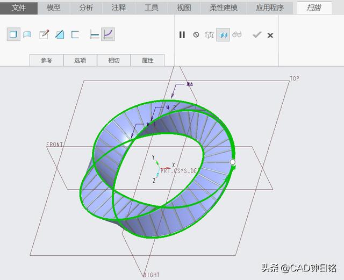Select the variable section sweep icon
This screenshot has width=344, height=280.
(108, 34)
